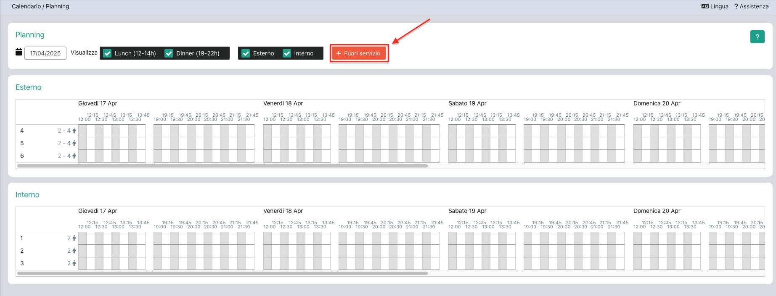Click the Interno section horizontal scrollbar
Image resolution: width=776 pixels, height=296 pixels.
point(222,273)
